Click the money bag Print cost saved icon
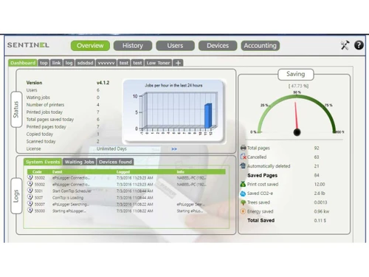The height and width of the screenshot is (277, 369). coord(243,184)
